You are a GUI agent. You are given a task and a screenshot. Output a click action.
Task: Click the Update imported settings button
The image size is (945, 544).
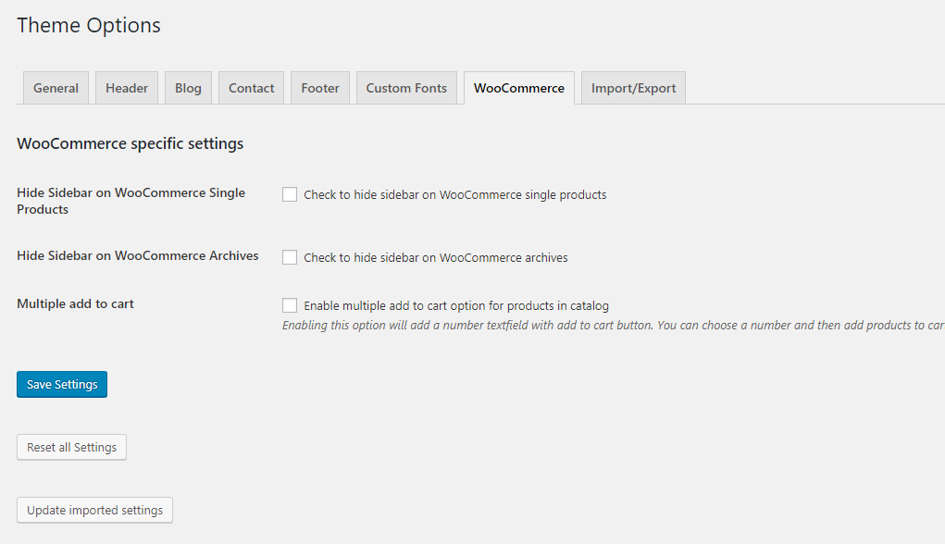[94, 510]
